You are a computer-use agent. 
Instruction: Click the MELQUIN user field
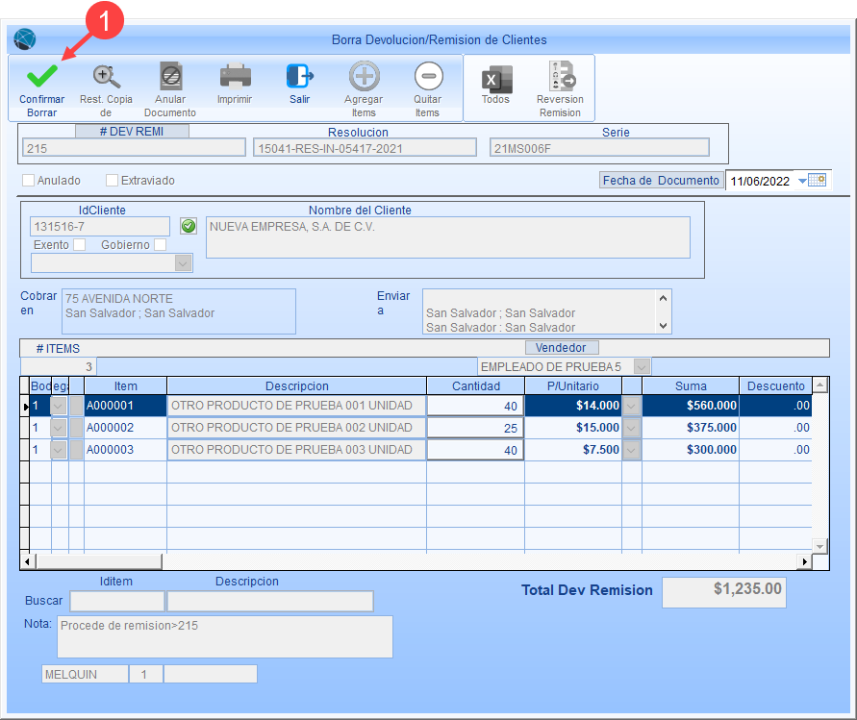point(85,674)
